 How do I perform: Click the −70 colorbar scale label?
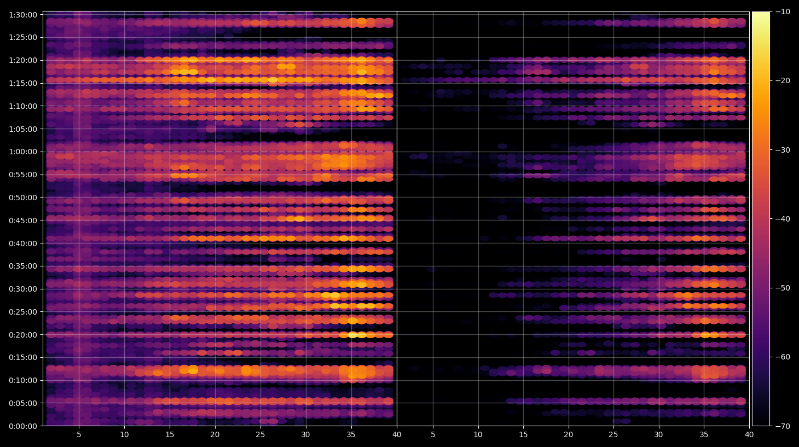[x=783, y=426]
